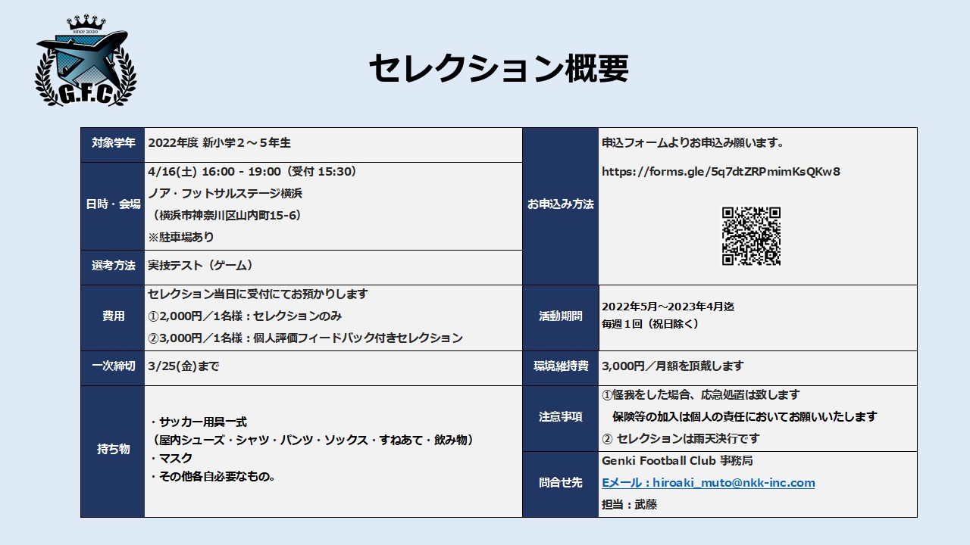Click the G.F.C club logo

[x=86, y=61]
